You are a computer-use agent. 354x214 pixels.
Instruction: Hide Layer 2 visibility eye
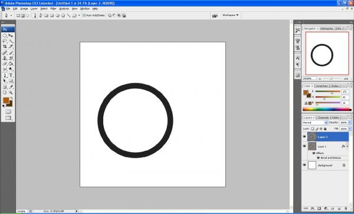click(304, 136)
